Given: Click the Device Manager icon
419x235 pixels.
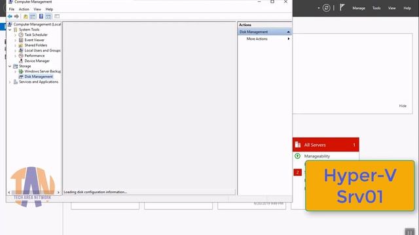Looking at the screenshot, I should 21,61.
